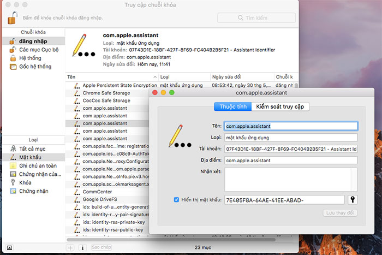Close the com.apple.assistant dialog
382x255 pixels.
click(x=154, y=93)
